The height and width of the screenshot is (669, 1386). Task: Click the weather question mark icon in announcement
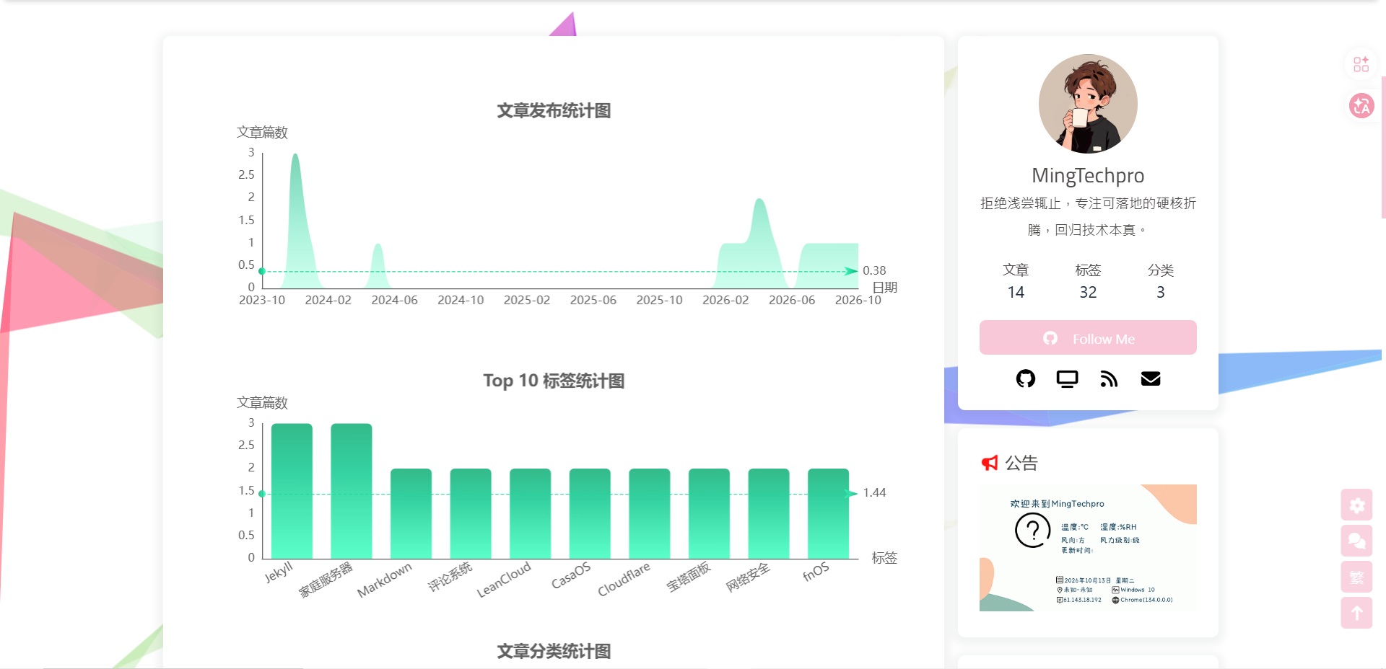[x=1032, y=531]
